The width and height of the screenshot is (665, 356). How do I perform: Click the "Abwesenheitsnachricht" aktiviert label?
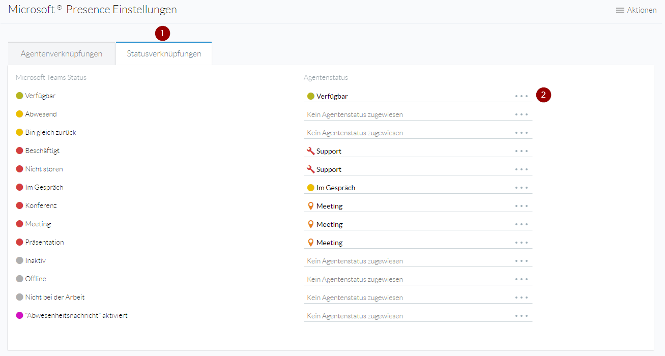[x=76, y=315]
